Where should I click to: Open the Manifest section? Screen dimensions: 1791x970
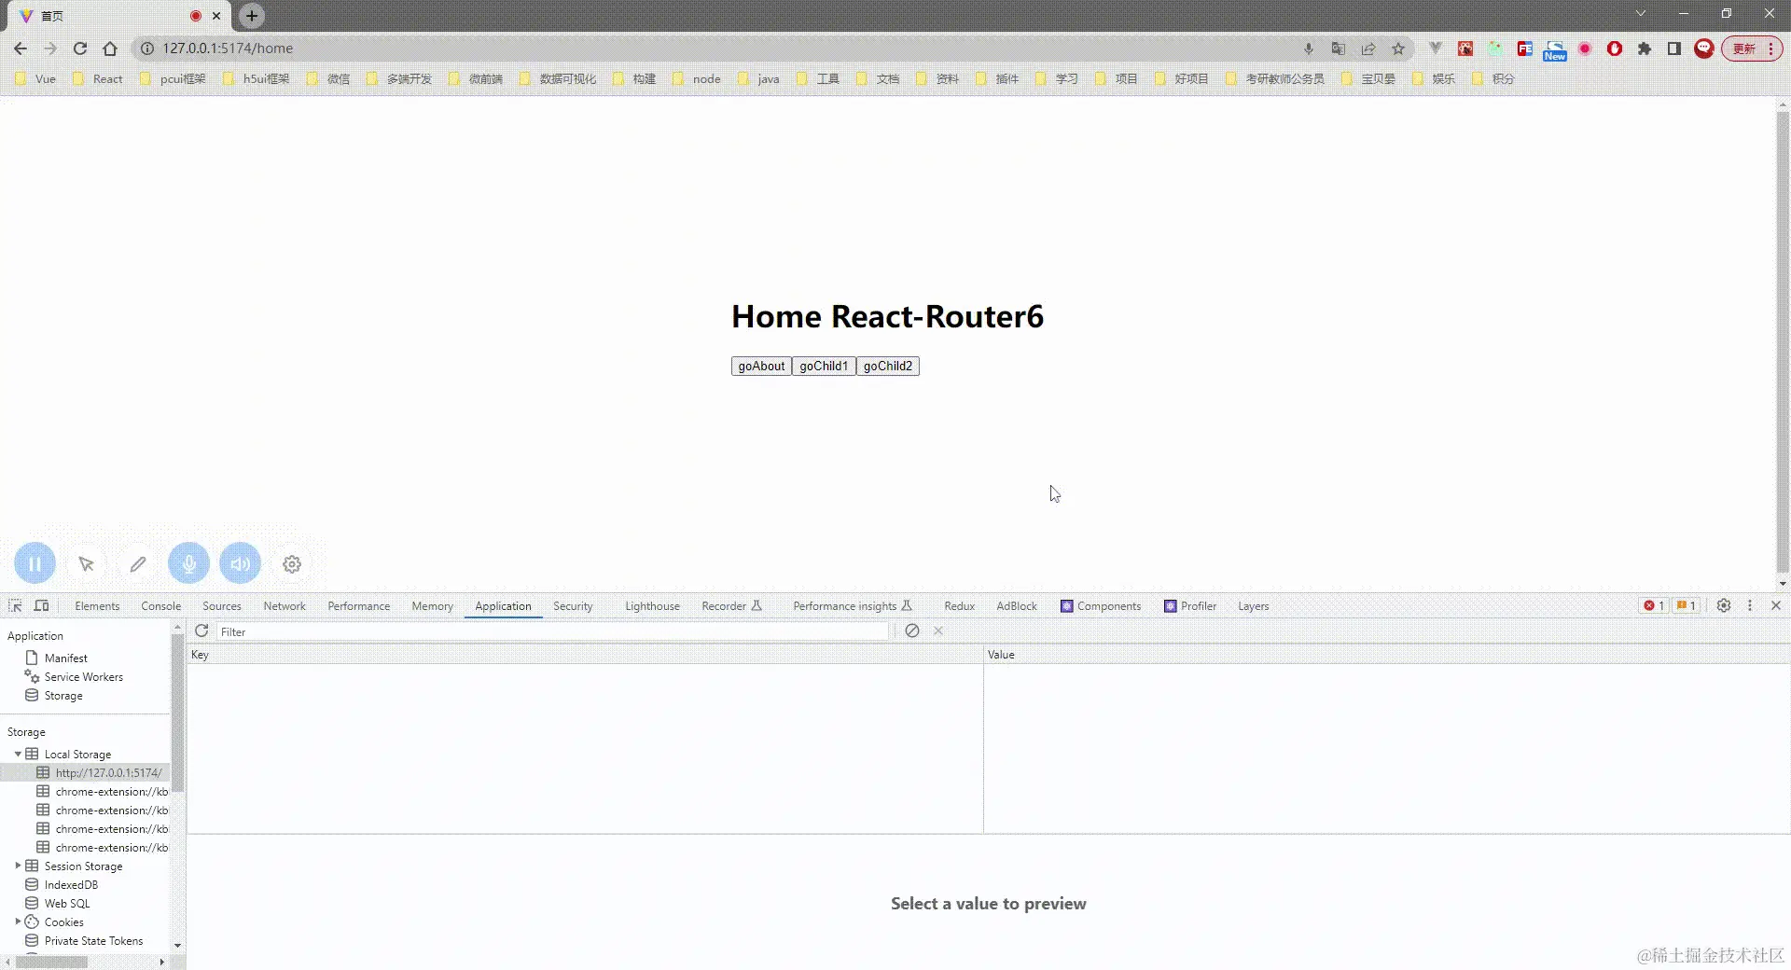tap(65, 658)
